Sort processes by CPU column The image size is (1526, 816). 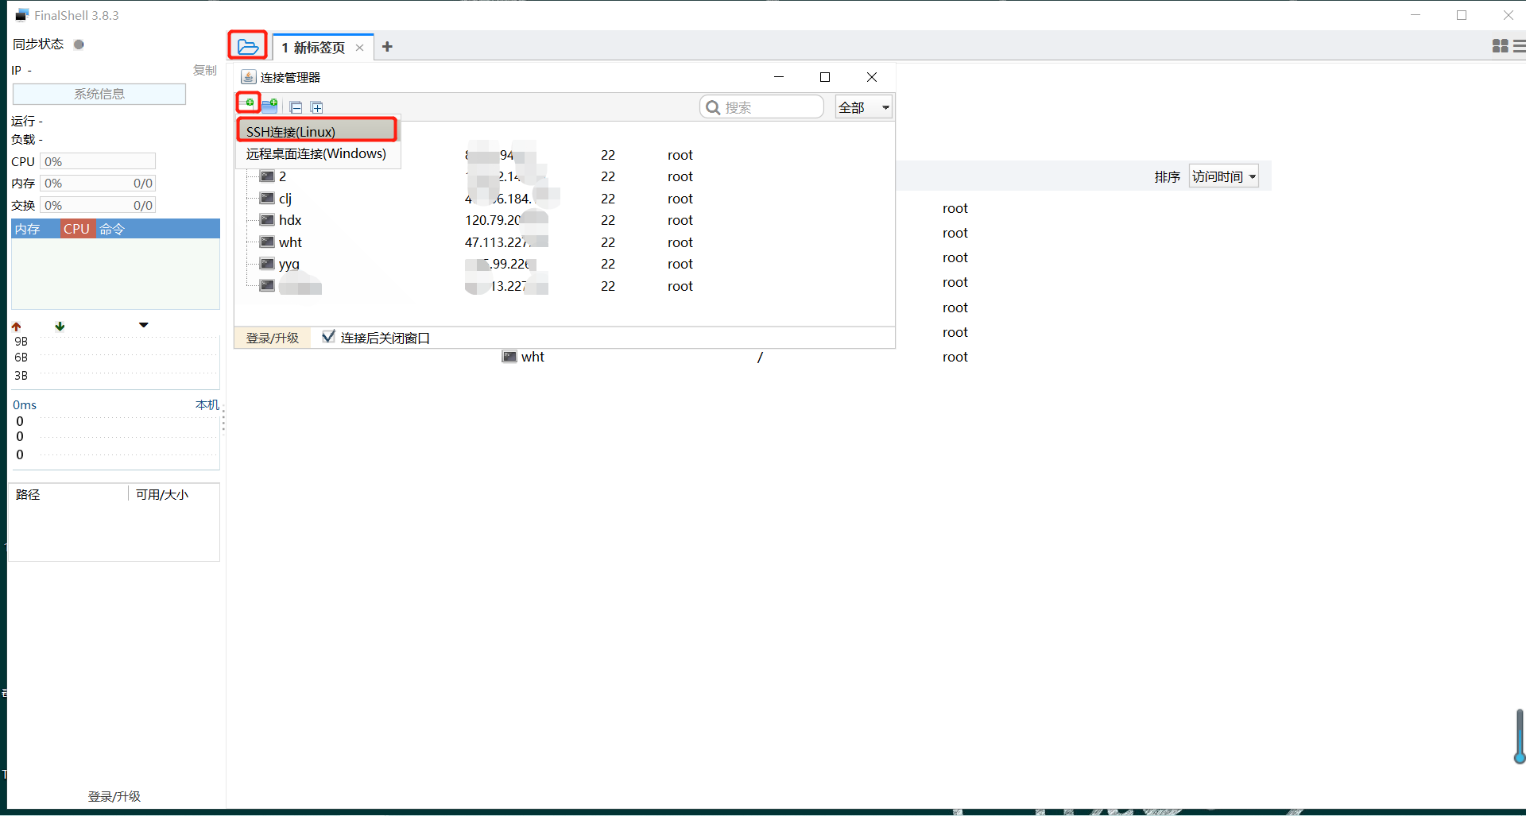click(x=77, y=229)
